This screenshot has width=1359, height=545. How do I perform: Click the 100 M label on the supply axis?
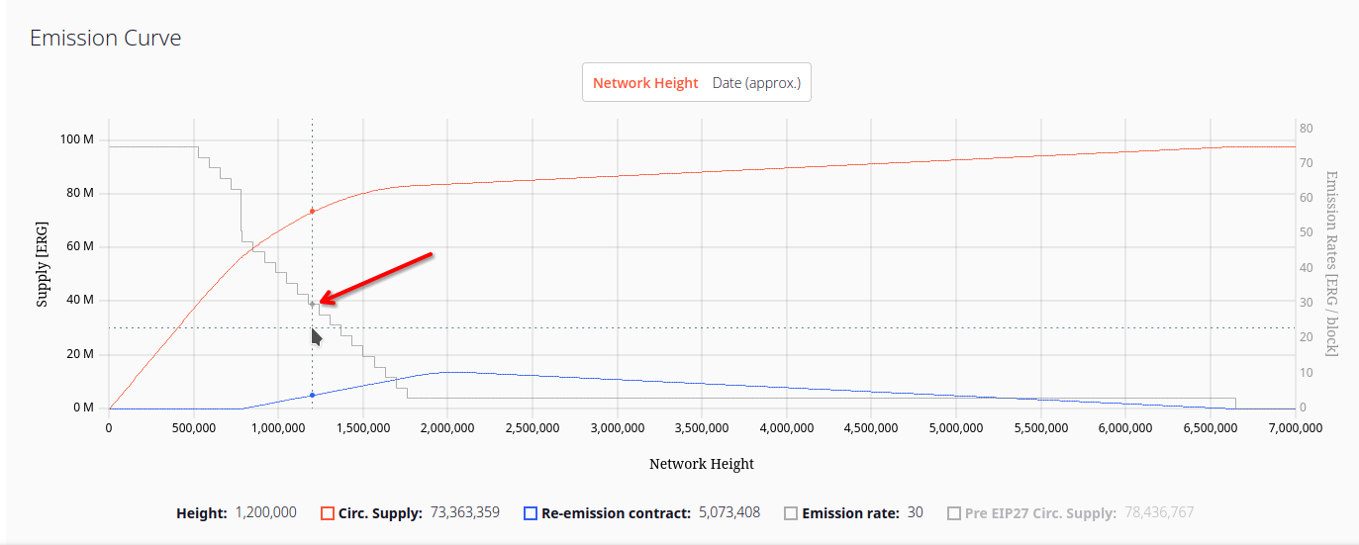[x=77, y=139]
